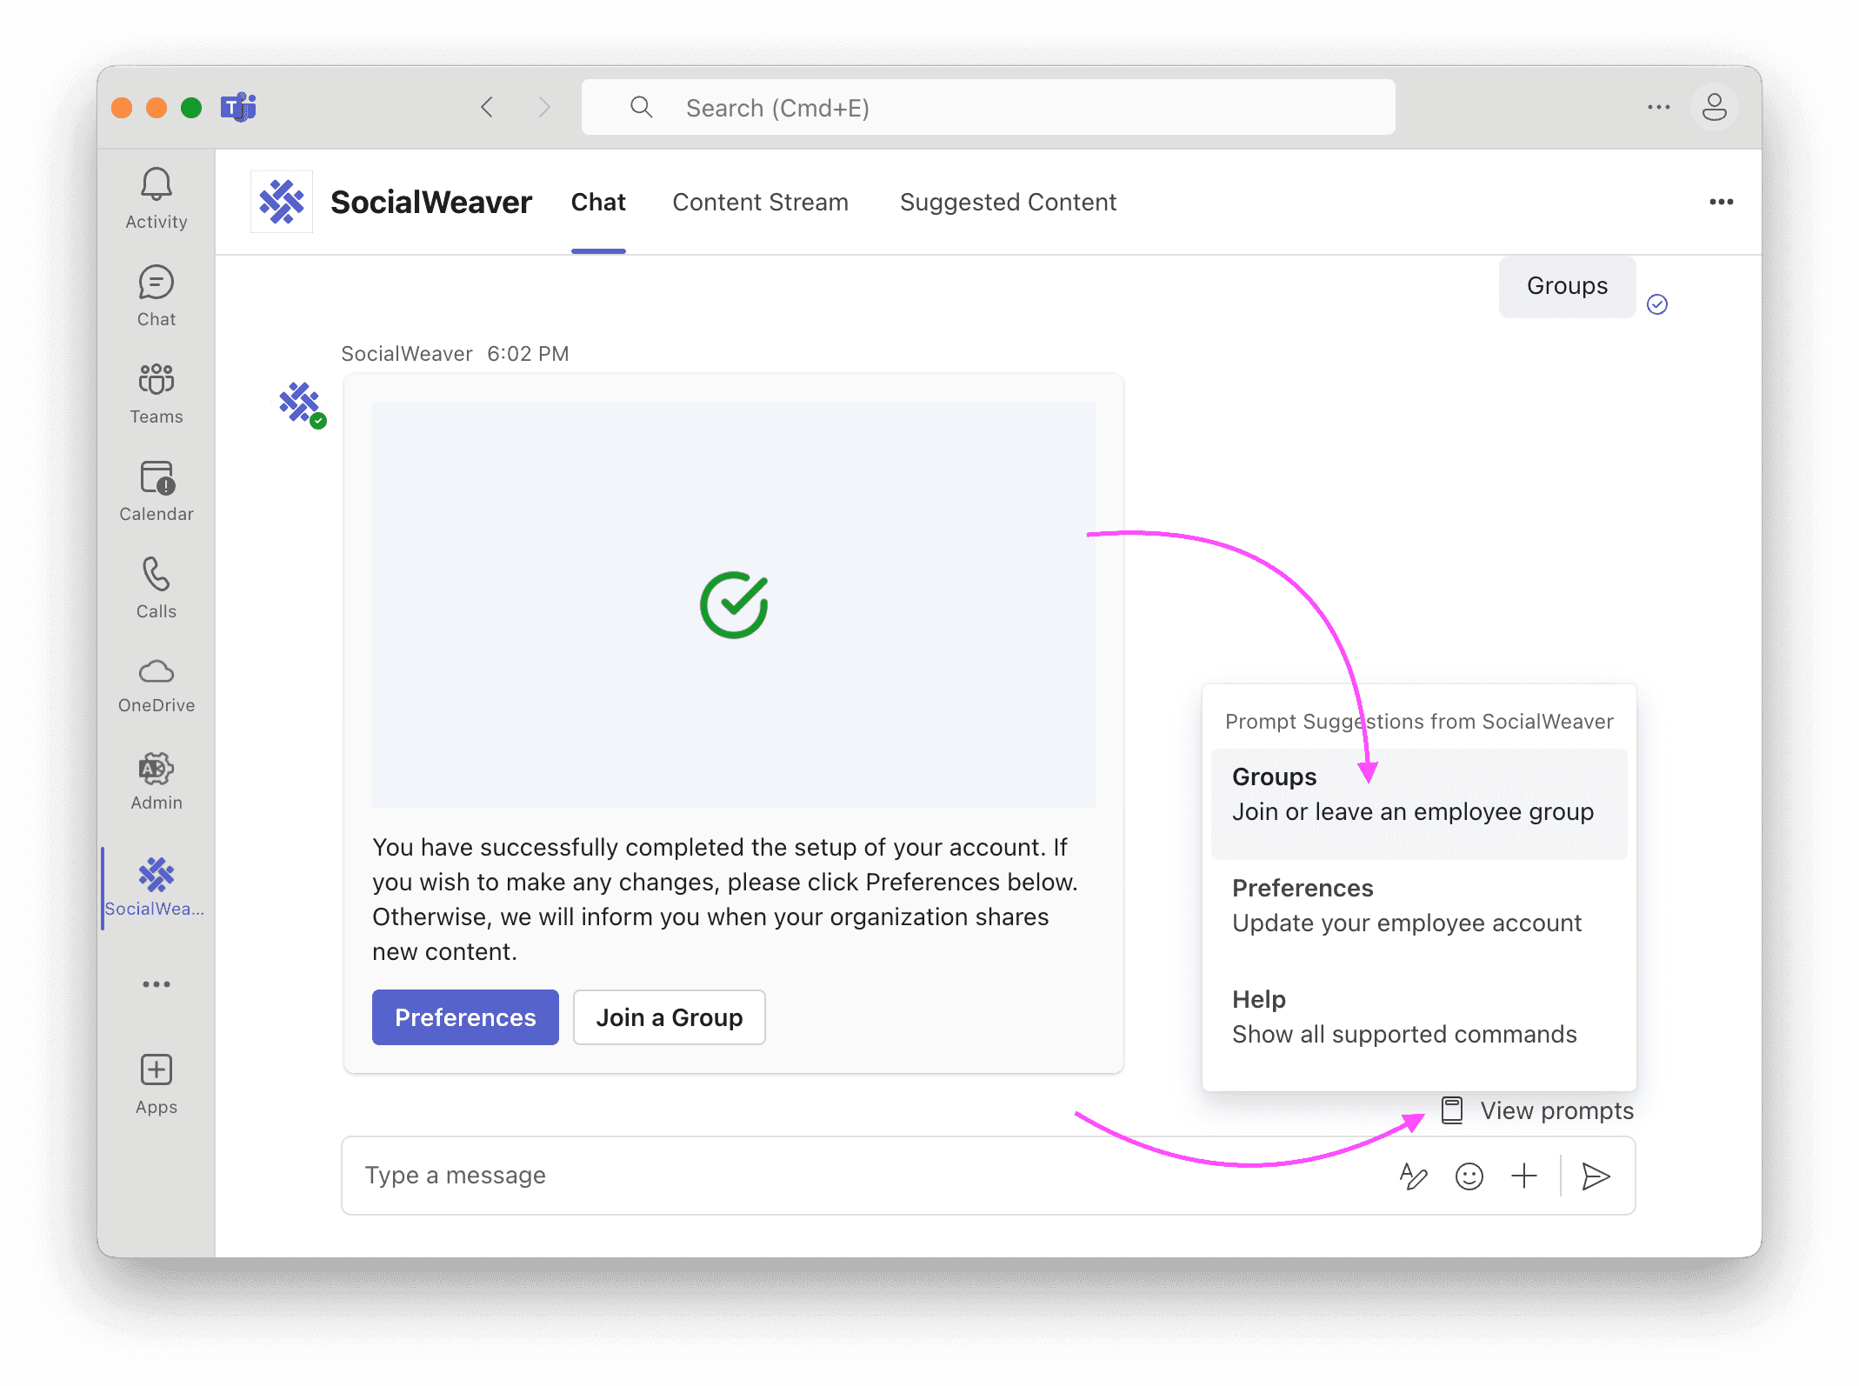Click the Join a Group button
This screenshot has height=1386, width=1859.
pyautogui.click(x=670, y=1017)
